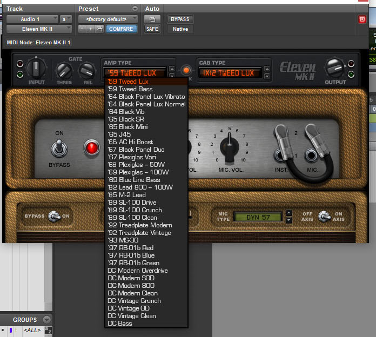The height and width of the screenshot is (337, 376).
Task: Select '97 RB-01b Red amp
Action: click(146, 248)
